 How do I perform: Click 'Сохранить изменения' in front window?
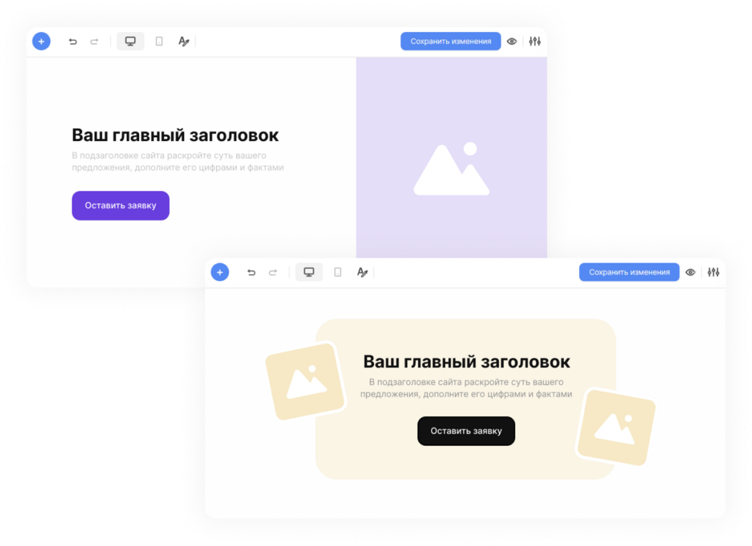(629, 272)
